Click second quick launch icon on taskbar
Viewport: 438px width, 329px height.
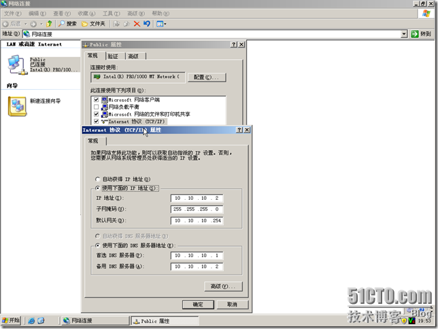tap(41, 321)
